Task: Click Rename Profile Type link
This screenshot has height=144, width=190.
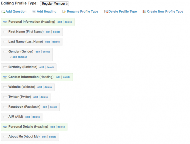Action: 82,12
